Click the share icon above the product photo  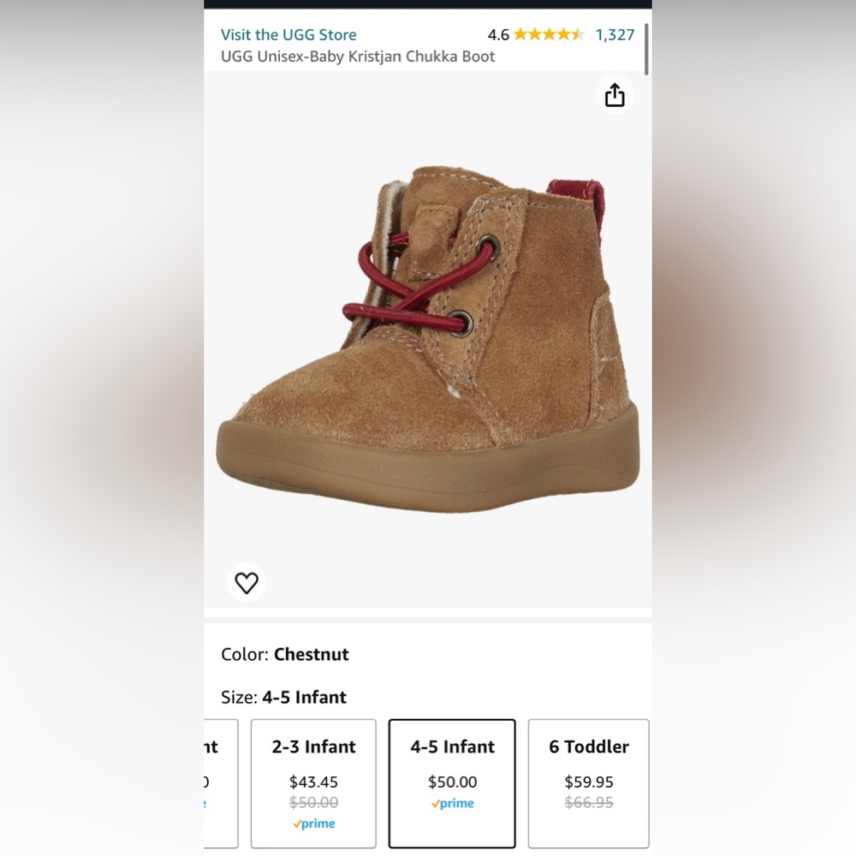[x=615, y=94]
